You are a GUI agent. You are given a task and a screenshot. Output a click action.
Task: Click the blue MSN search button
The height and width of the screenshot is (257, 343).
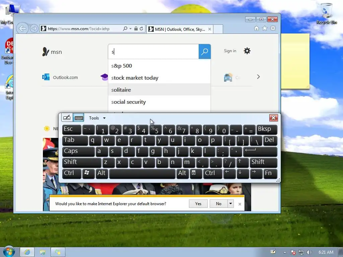205,52
